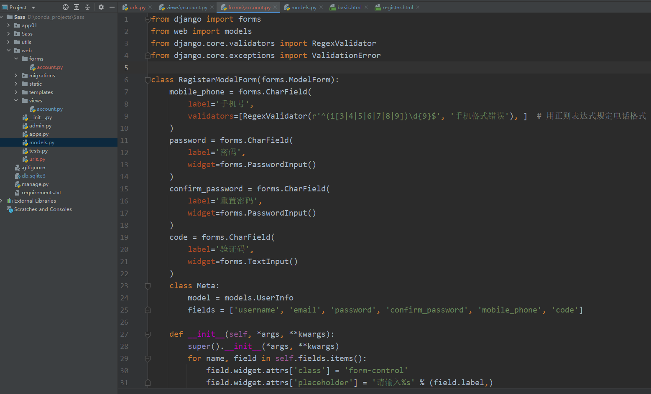Close the register.html tab
The height and width of the screenshot is (394, 651).
click(418, 7)
